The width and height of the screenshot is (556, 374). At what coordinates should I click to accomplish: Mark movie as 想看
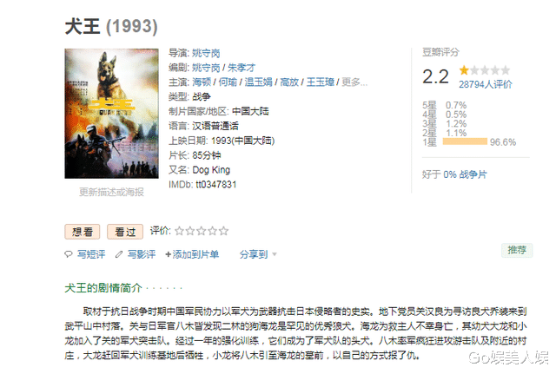click(x=83, y=232)
